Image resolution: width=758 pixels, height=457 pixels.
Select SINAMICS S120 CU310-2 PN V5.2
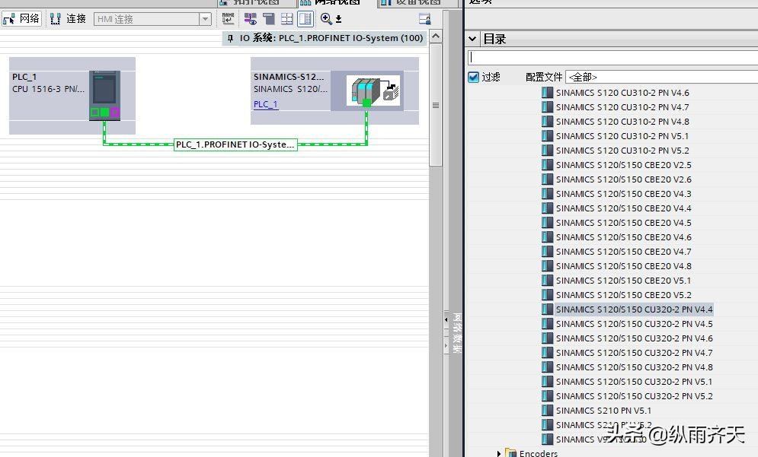(622, 151)
